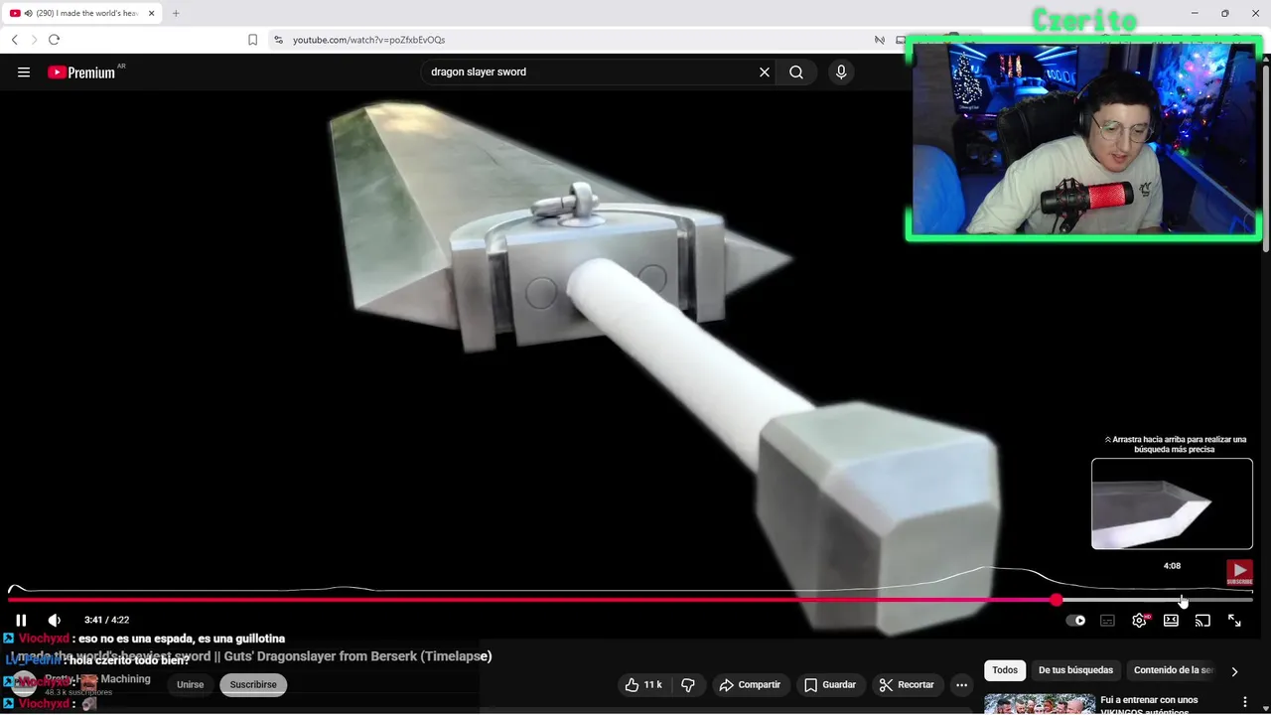Image resolution: width=1271 pixels, height=715 pixels.
Task: Share the video via Compartir
Action: (x=750, y=684)
